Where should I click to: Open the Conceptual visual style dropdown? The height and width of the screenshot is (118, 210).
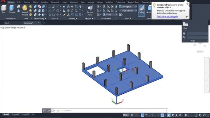pos(128,7)
